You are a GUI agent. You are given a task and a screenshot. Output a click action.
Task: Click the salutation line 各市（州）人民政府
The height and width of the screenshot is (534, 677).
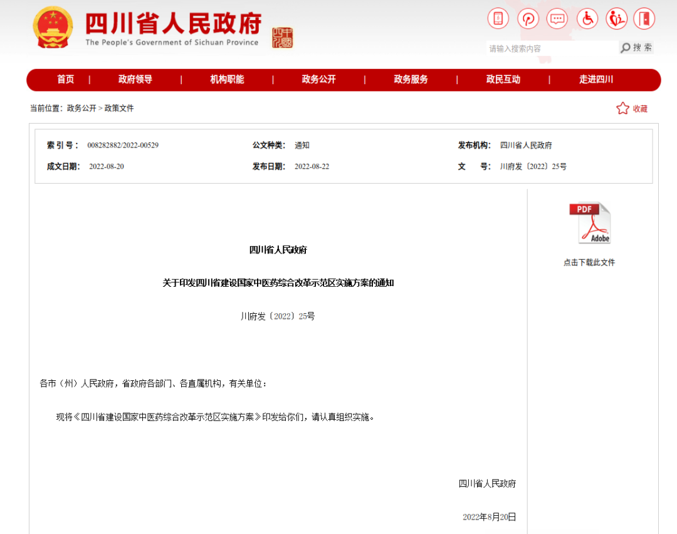pos(154,383)
